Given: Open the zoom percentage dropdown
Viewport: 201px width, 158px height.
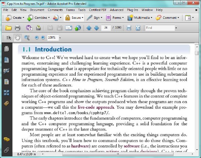Looking at the screenshot, I should coord(60,38).
